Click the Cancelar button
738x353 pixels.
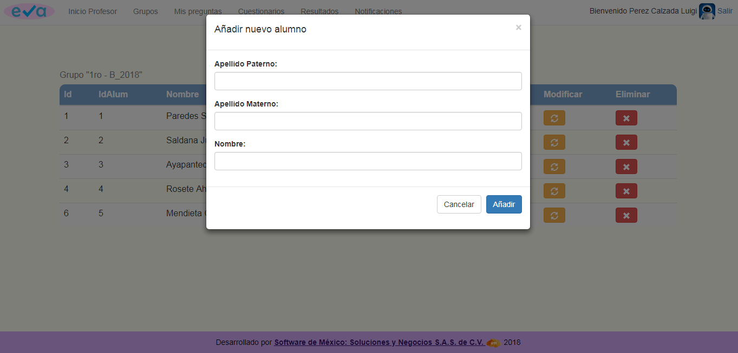coord(459,204)
